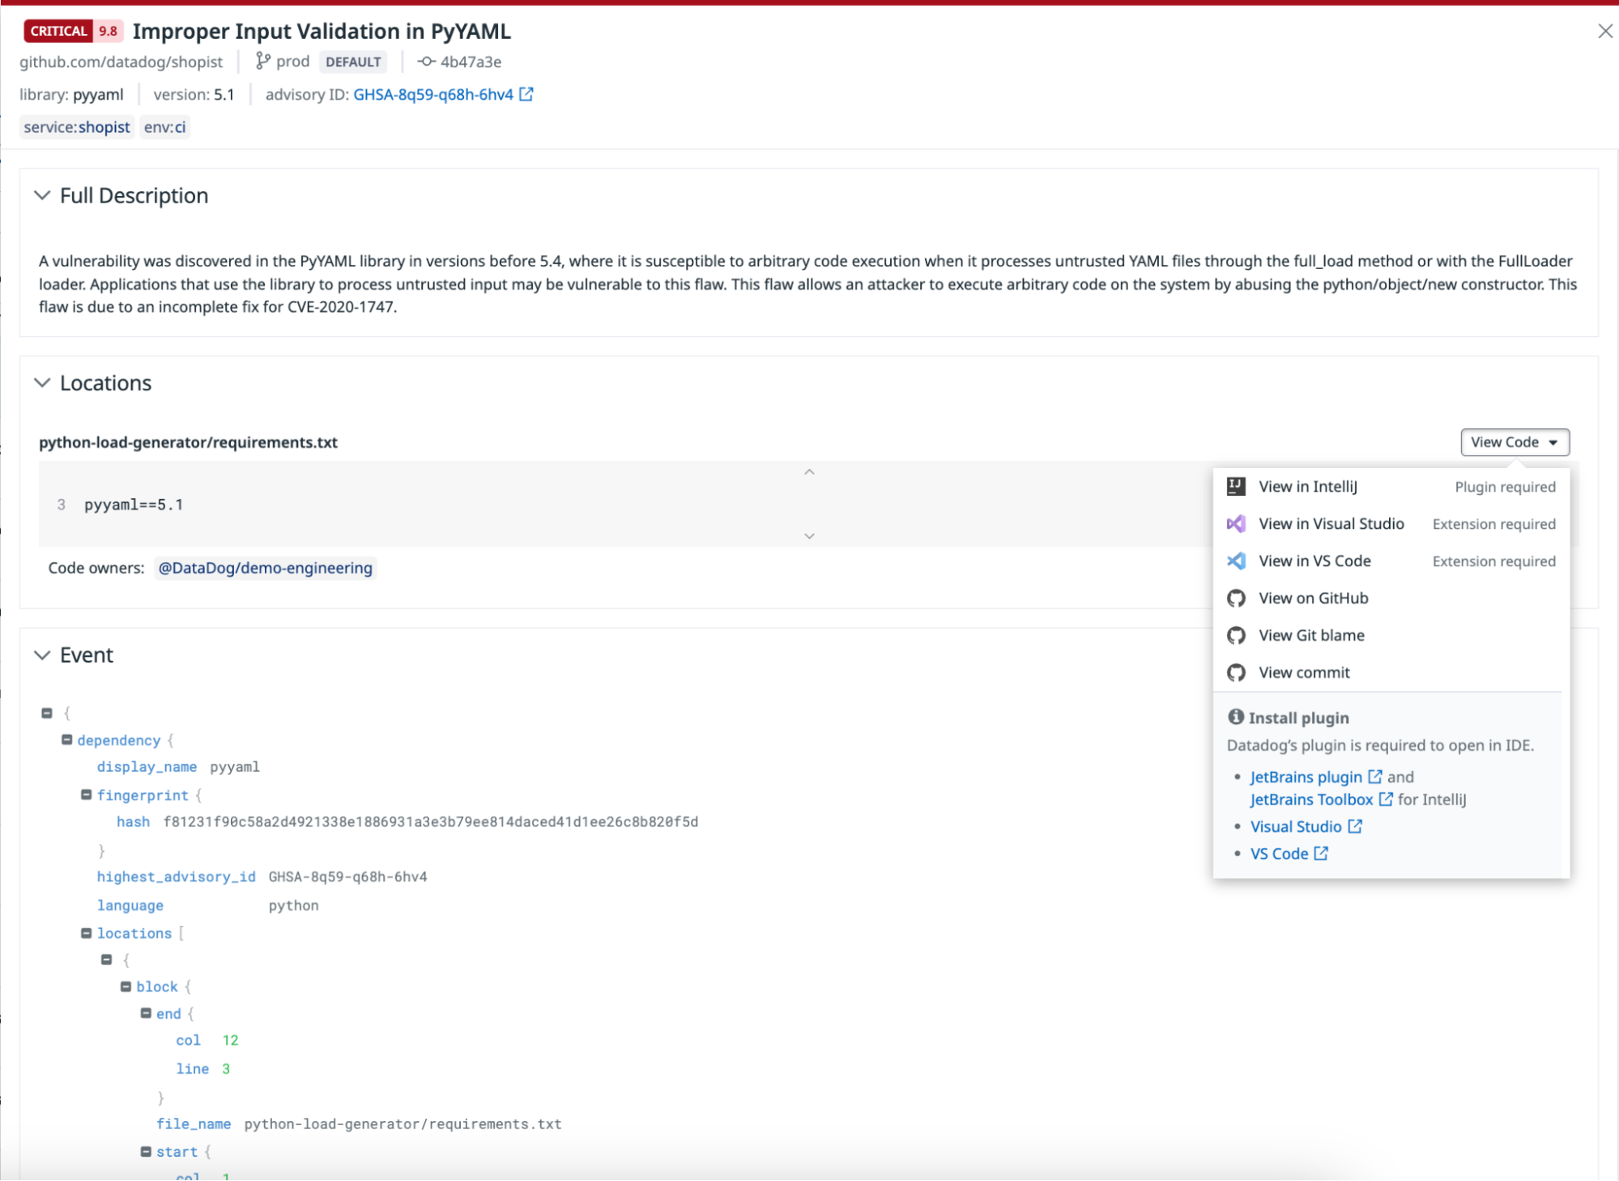
Task: Click the Visual Studio logo icon
Action: [x=1236, y=524]
